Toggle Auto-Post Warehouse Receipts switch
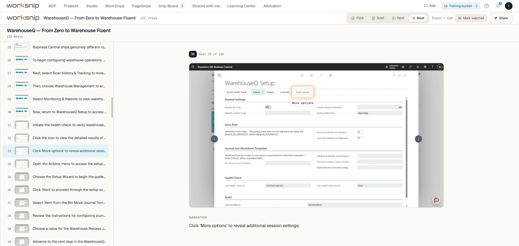The image size is (519, 246). [x=360, y=132]
